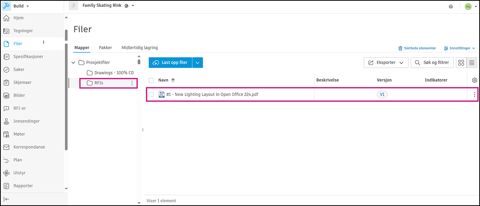480x206 pixels.
Task: Open Slettede elementer link
Action: point(417,48)
